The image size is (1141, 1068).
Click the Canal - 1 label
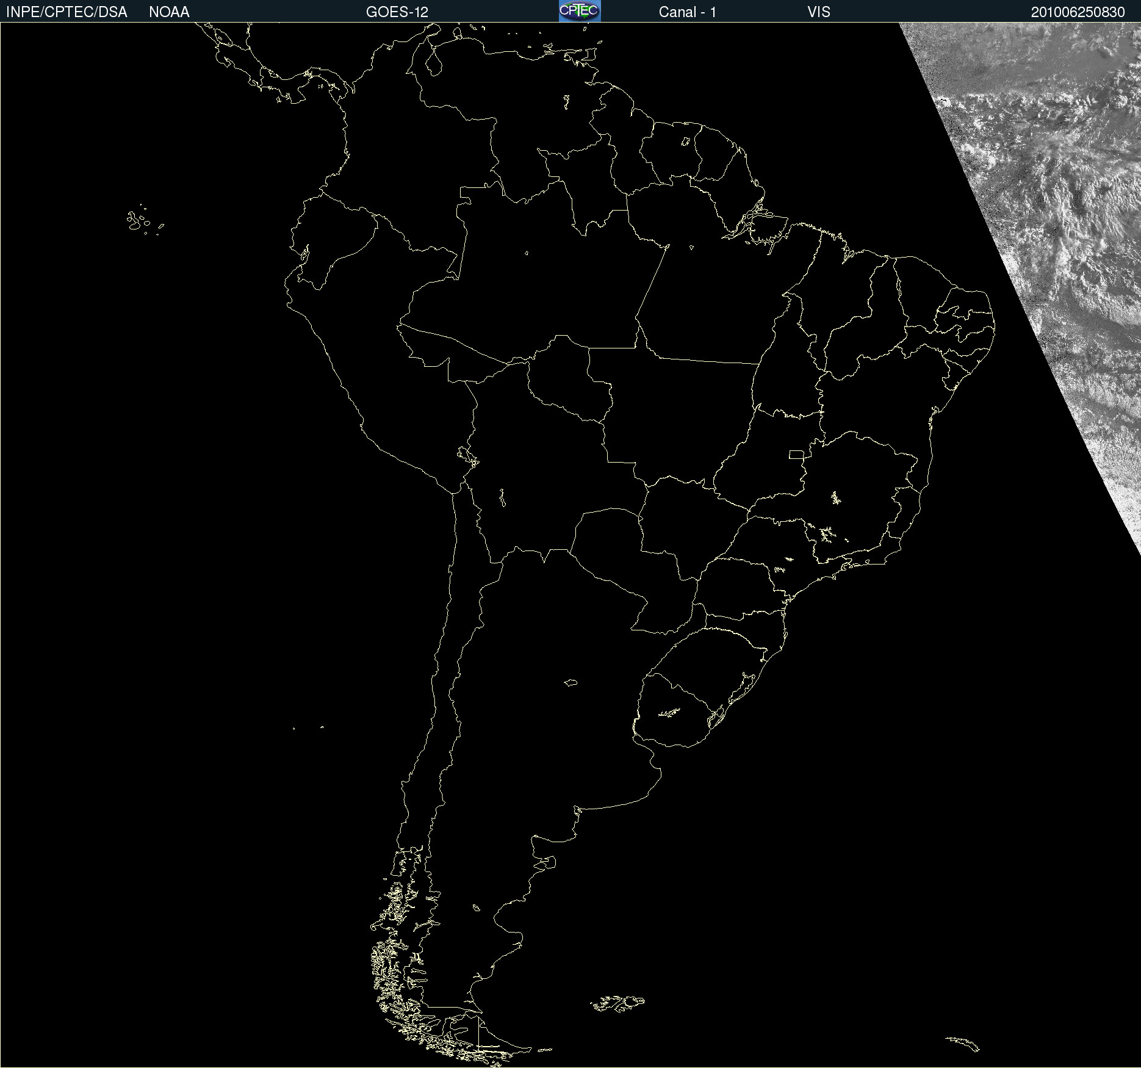pos(688,12)
